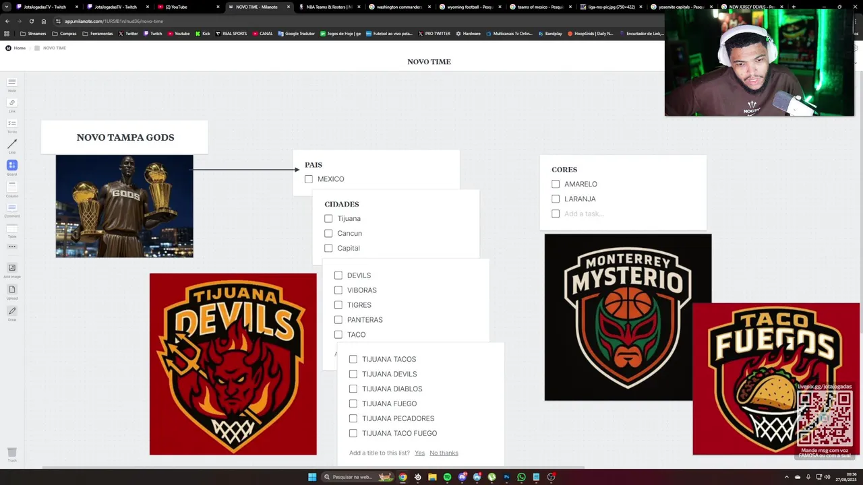Check the AMARELO color checkbox
Screen dimensions: 863x485
tap(556, 184)
